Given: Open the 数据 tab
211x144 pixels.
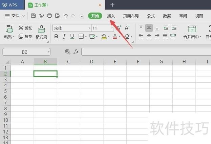Looking at the screenshot, I should pos(167,16).
